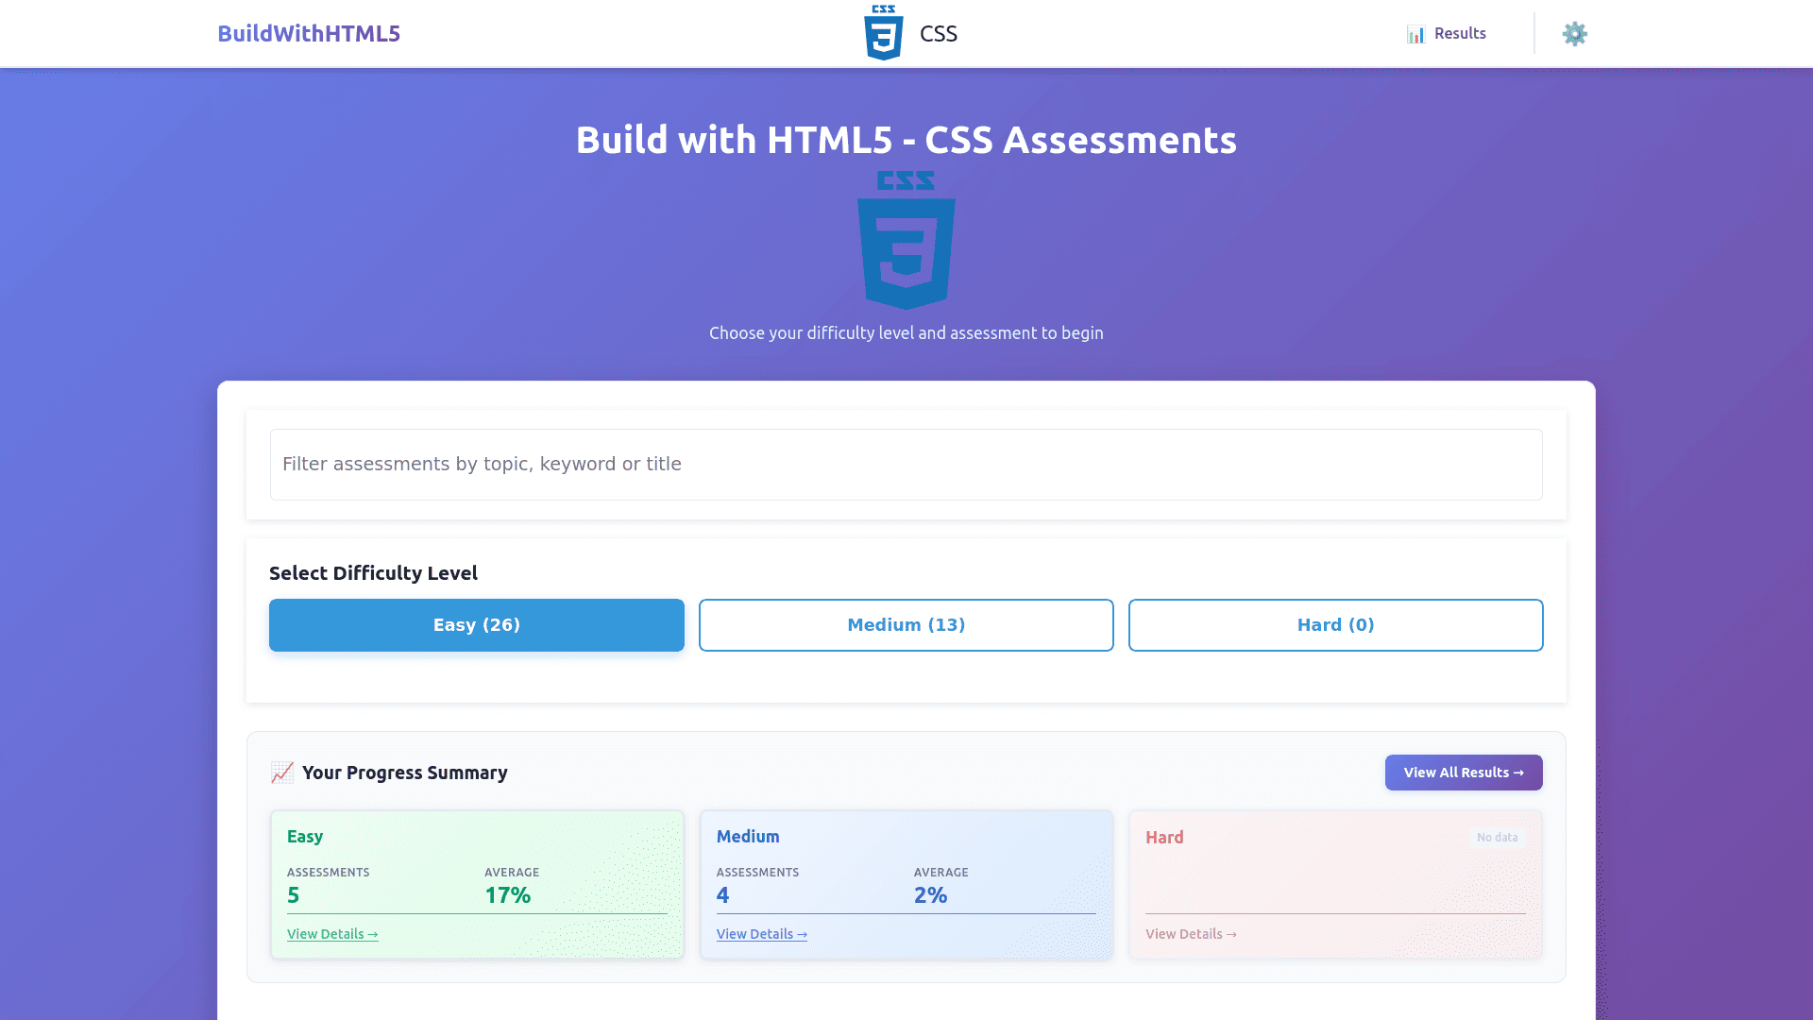Open View Details for Hard summary
The image size is (1813, 1020).
tap(1191, 934)
